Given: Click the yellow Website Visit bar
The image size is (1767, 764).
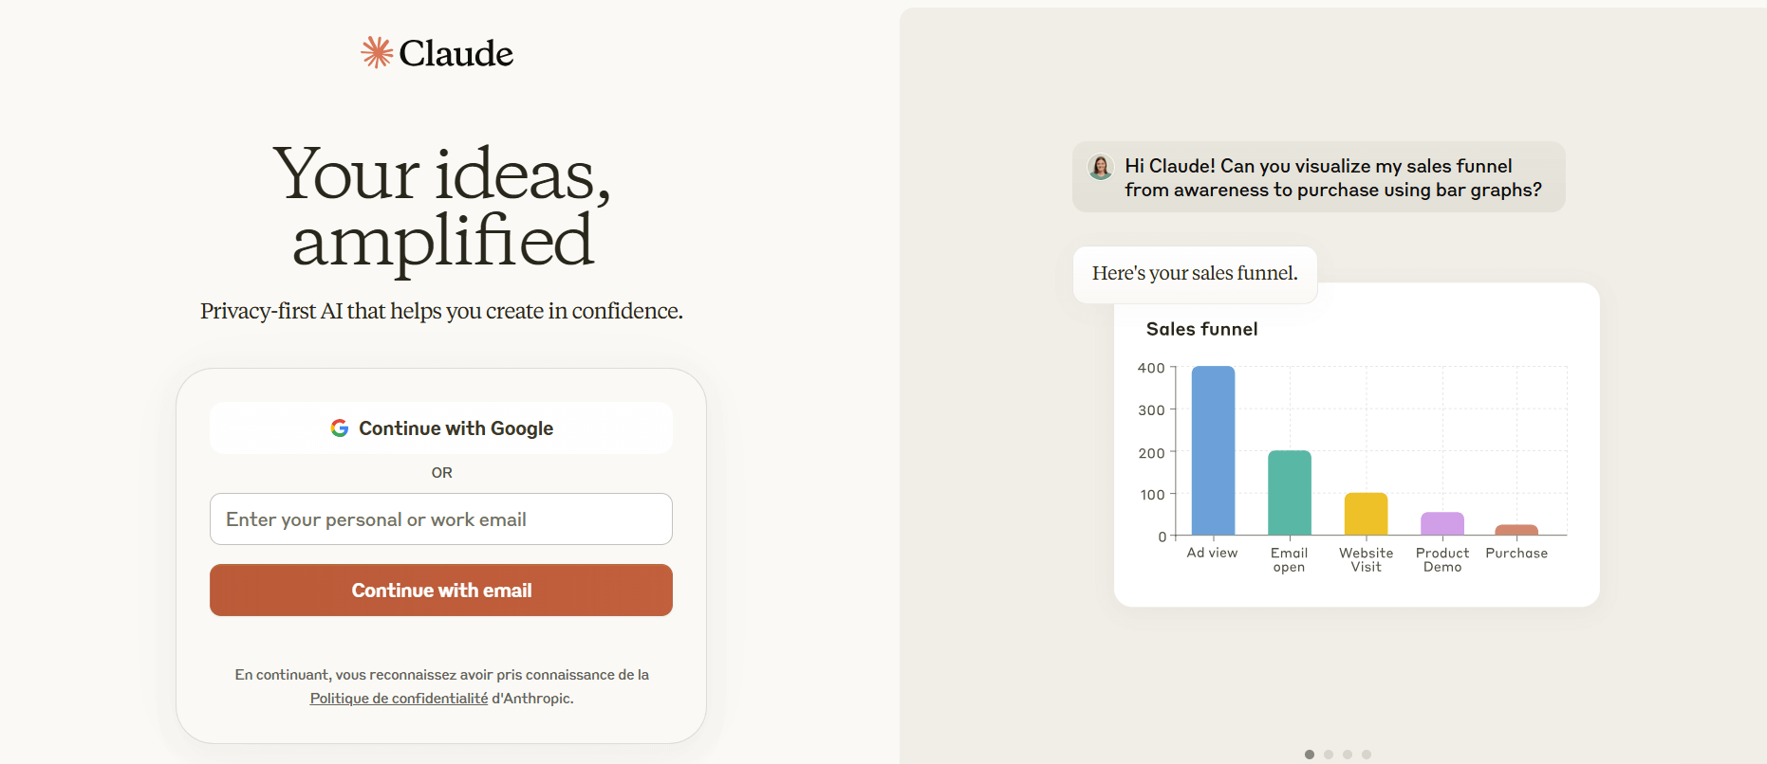Looking at the screenshot, I should pyautogui.click(x=1366, y=514).
